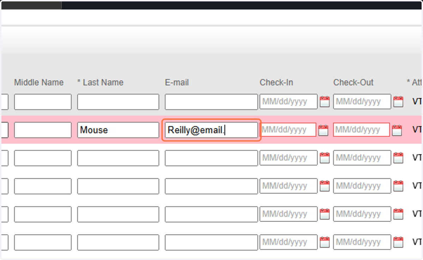Select Middle Name field in first row
Screen dimensions: 423x260
click(x=43, y=102)
